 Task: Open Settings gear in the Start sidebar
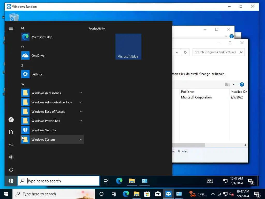[x=11, y=157]
